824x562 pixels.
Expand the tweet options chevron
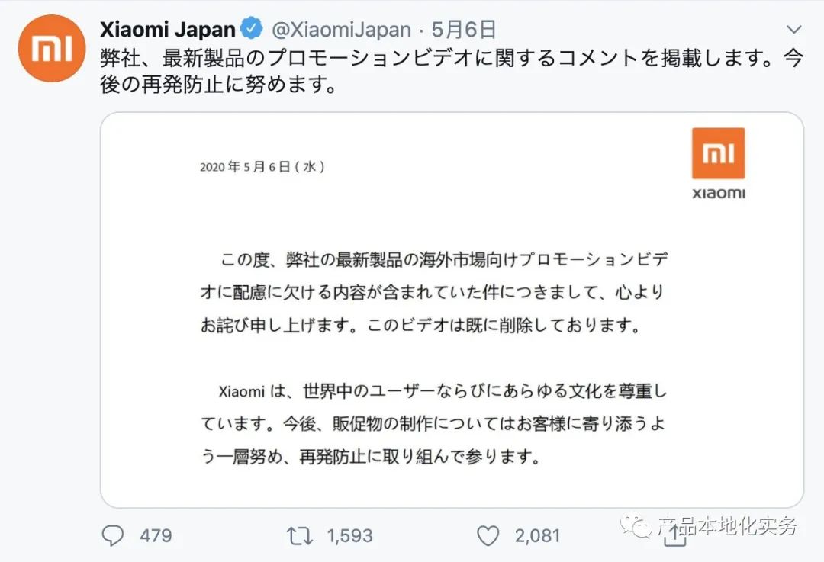click(793, 29)
